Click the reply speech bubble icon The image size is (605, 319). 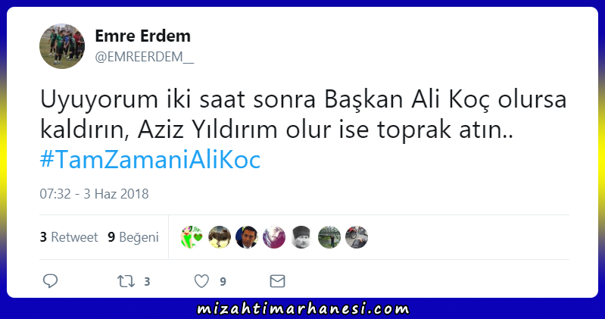click(x=50, y=281)
